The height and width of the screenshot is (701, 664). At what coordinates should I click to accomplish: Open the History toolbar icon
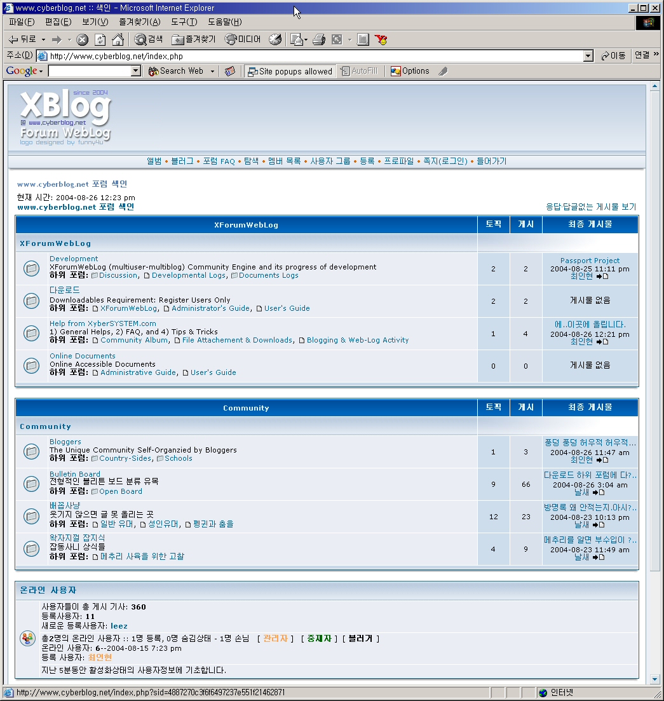[275, 39]
